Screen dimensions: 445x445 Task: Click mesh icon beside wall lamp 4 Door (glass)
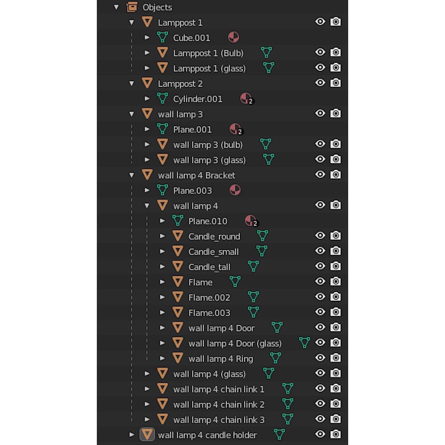coord(304,342)
